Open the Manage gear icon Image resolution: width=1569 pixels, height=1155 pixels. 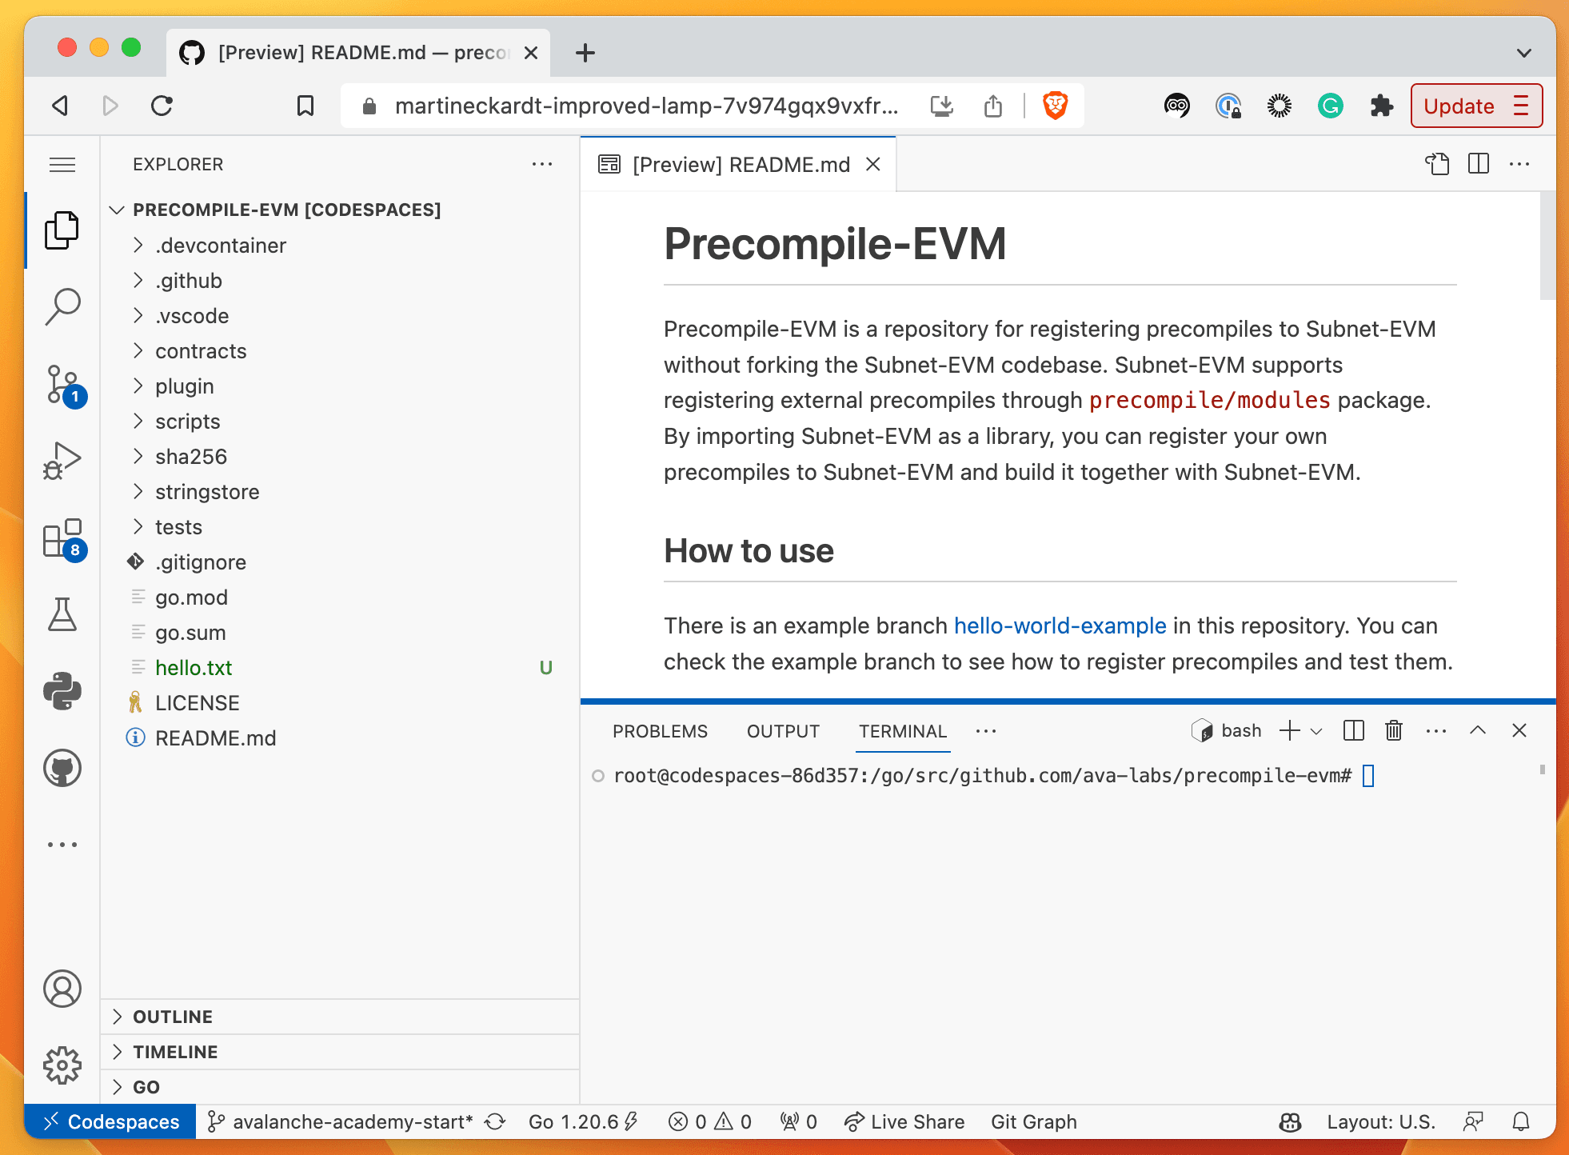[62, 1065]
